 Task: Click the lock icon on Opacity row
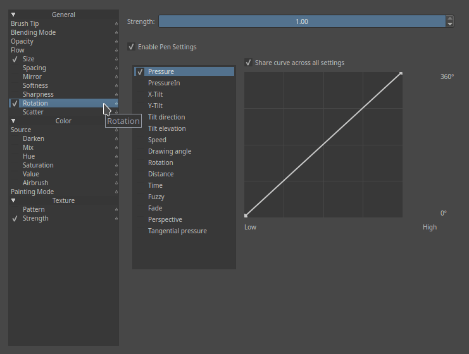[x=116, y=41]
